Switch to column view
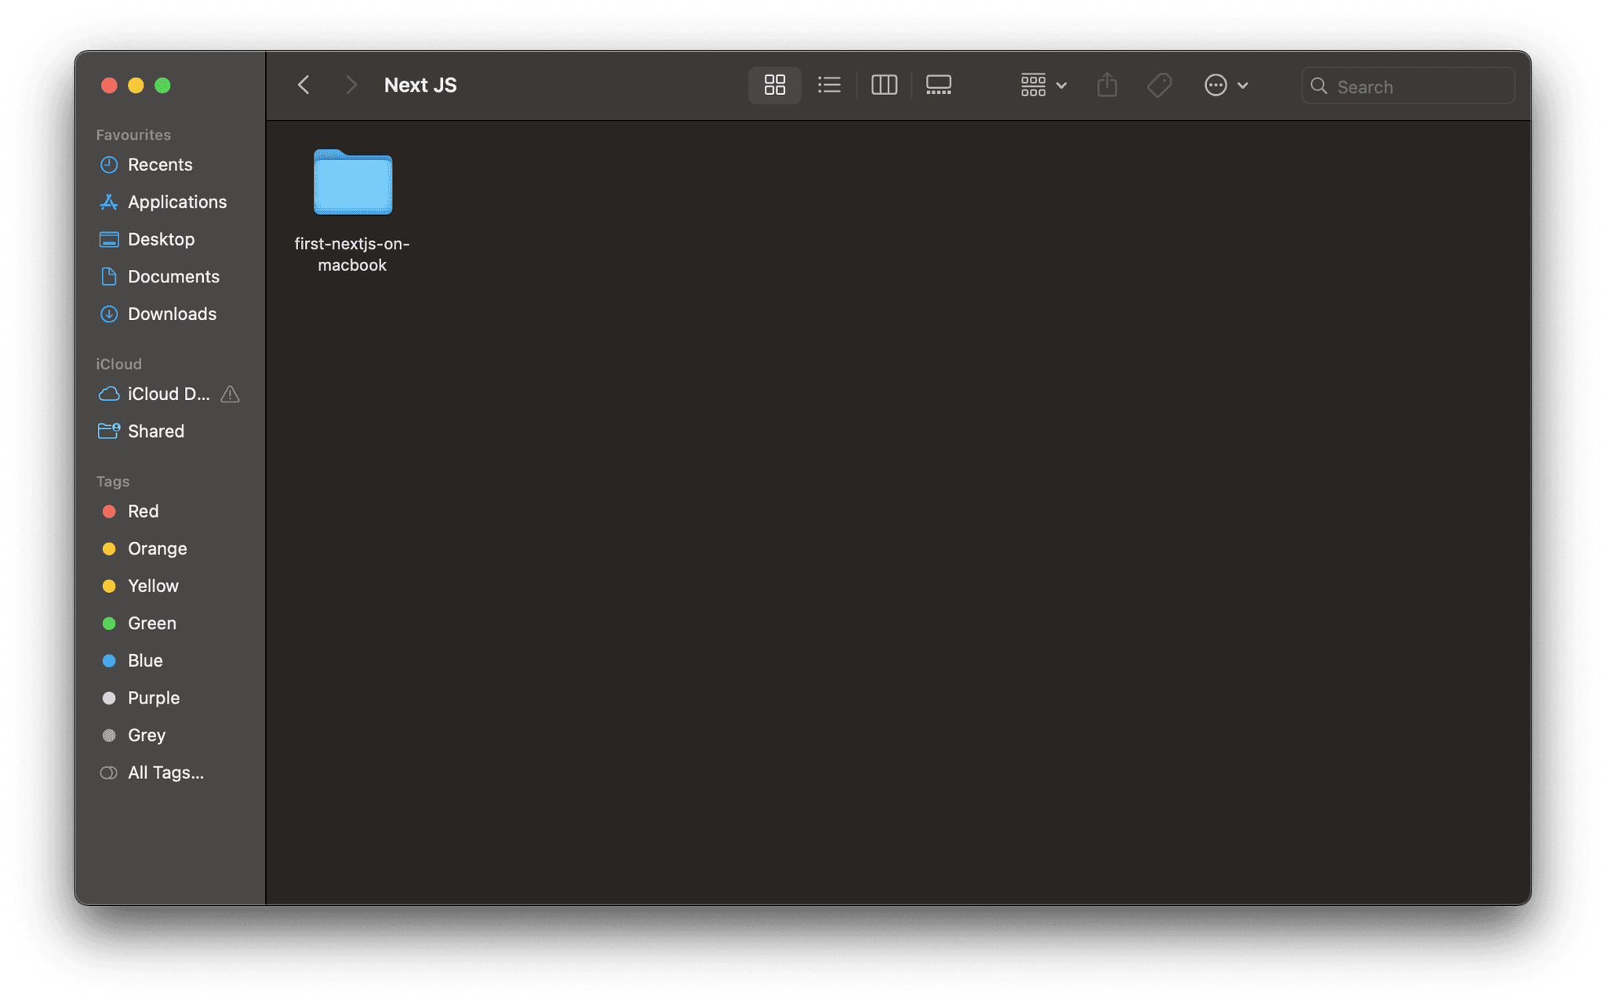 (x=884, y=85)
